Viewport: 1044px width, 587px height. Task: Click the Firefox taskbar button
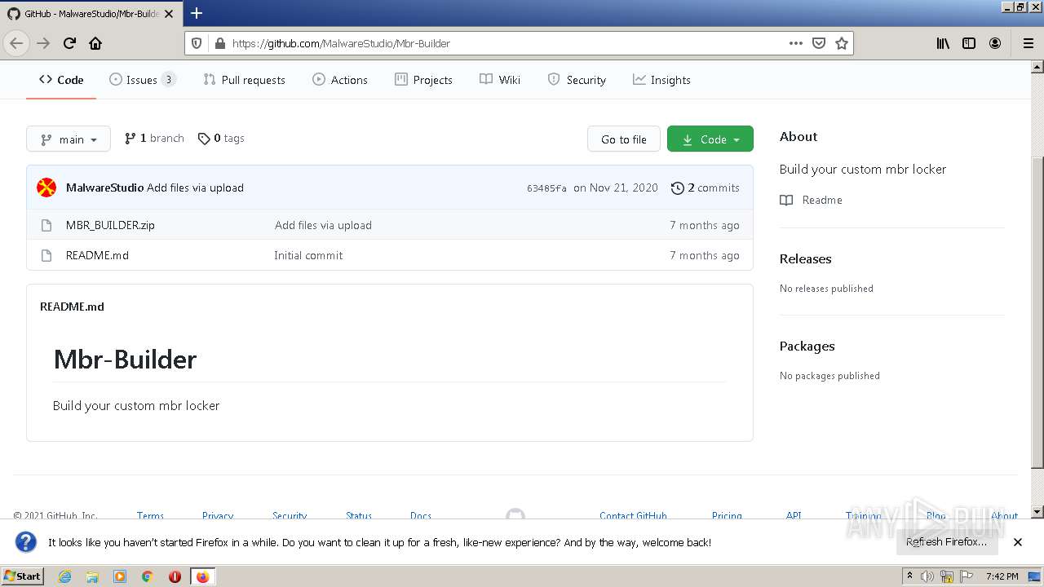[x=202, y=576]
